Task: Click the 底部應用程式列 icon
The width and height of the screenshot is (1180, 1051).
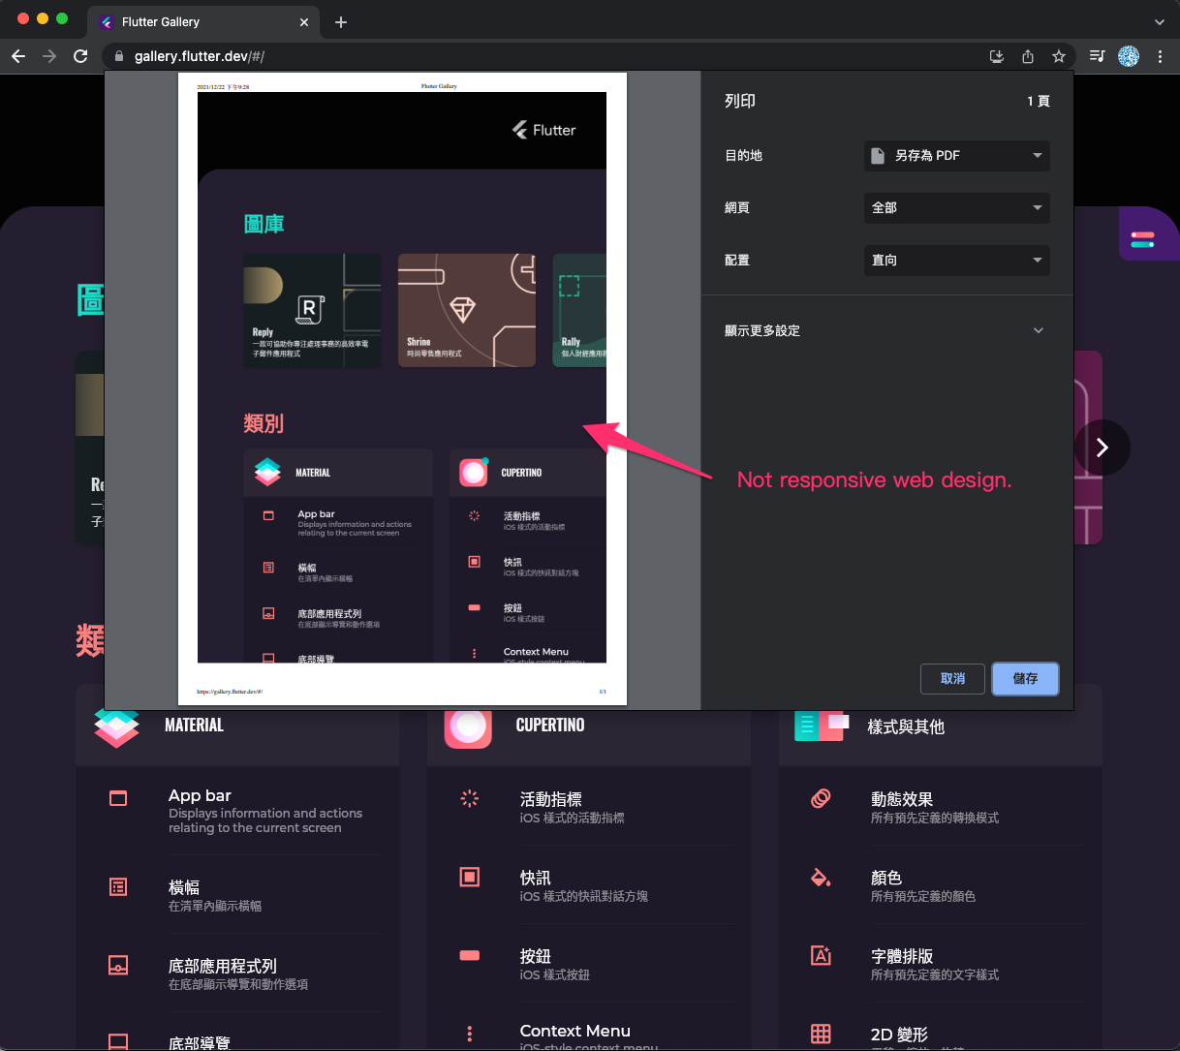Action: (x=118, y=965)
